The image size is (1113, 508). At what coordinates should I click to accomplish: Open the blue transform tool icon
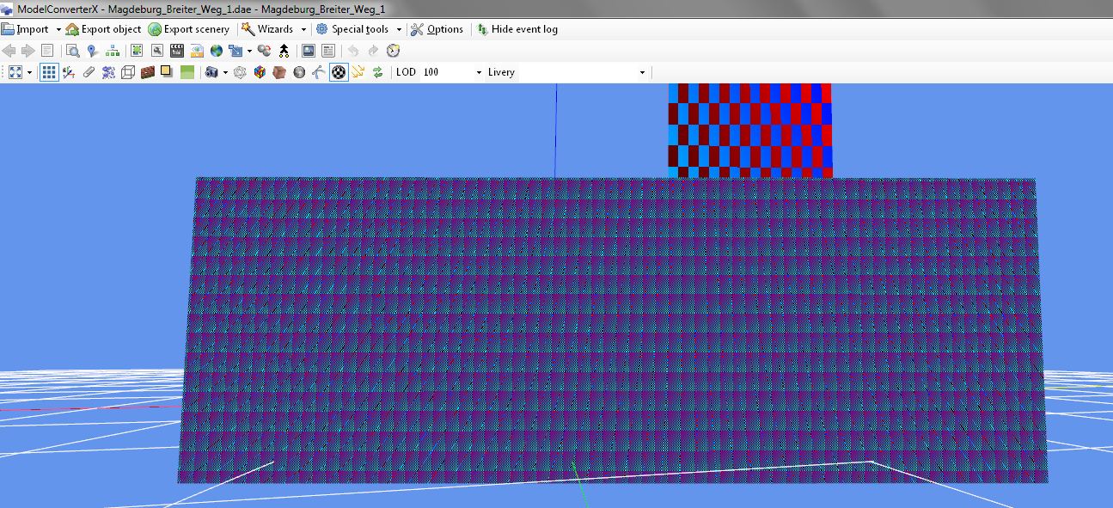pos(235,51)
